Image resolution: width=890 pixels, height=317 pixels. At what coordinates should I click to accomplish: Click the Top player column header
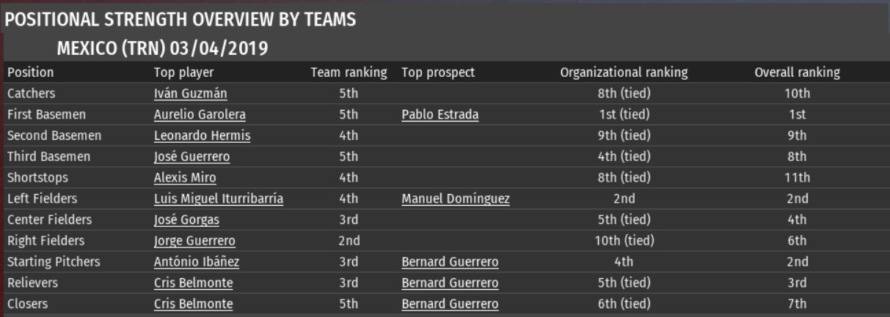pos(183,72)
